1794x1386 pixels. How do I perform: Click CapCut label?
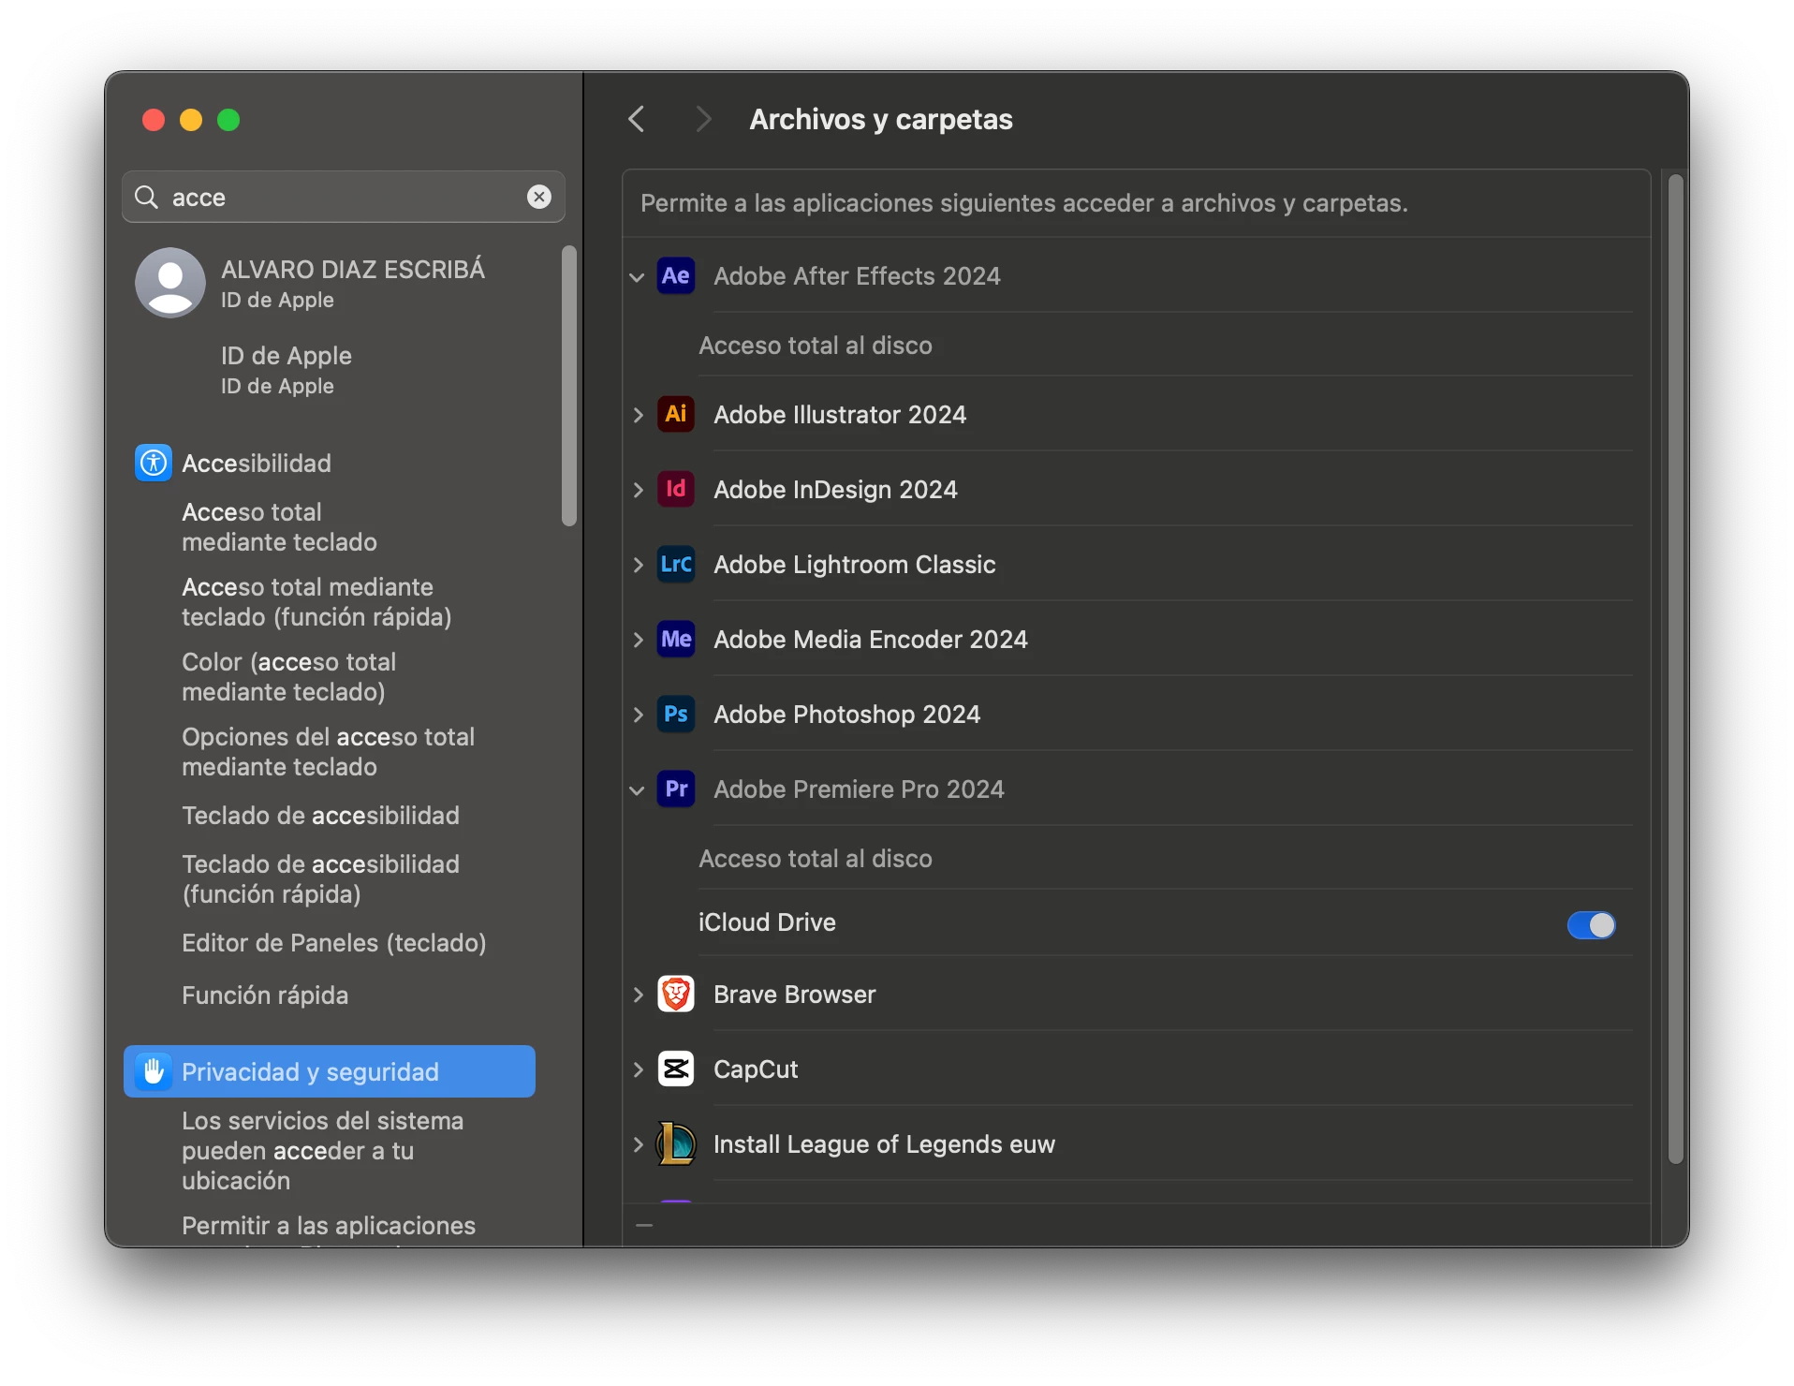click(756, 1069)
